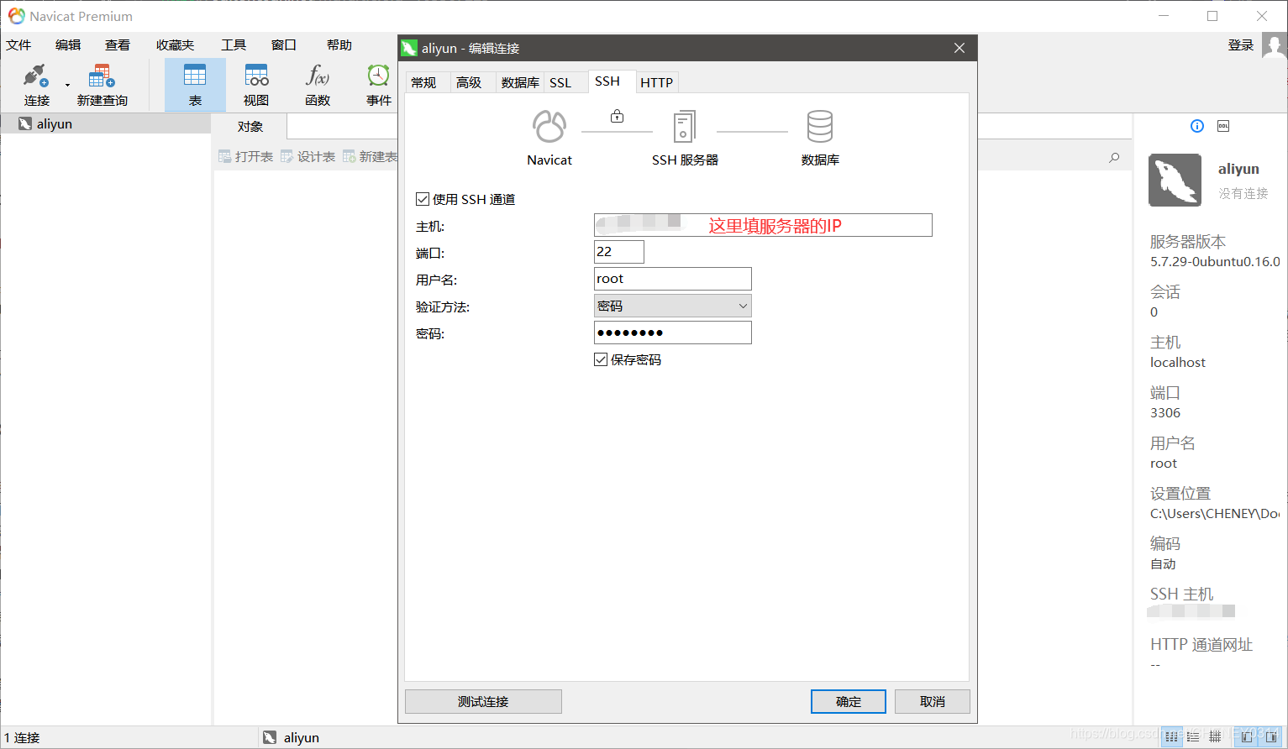Click the aliyun dialog title icon

[x=409, y=48]
